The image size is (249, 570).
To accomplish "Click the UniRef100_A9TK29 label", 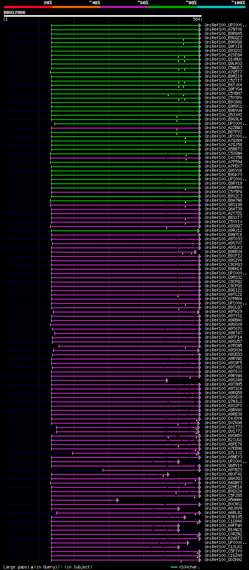I will pos(223,311).
